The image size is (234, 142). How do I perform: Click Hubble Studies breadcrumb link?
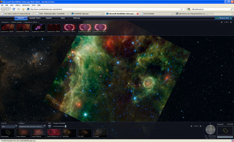tap(16, 22)
